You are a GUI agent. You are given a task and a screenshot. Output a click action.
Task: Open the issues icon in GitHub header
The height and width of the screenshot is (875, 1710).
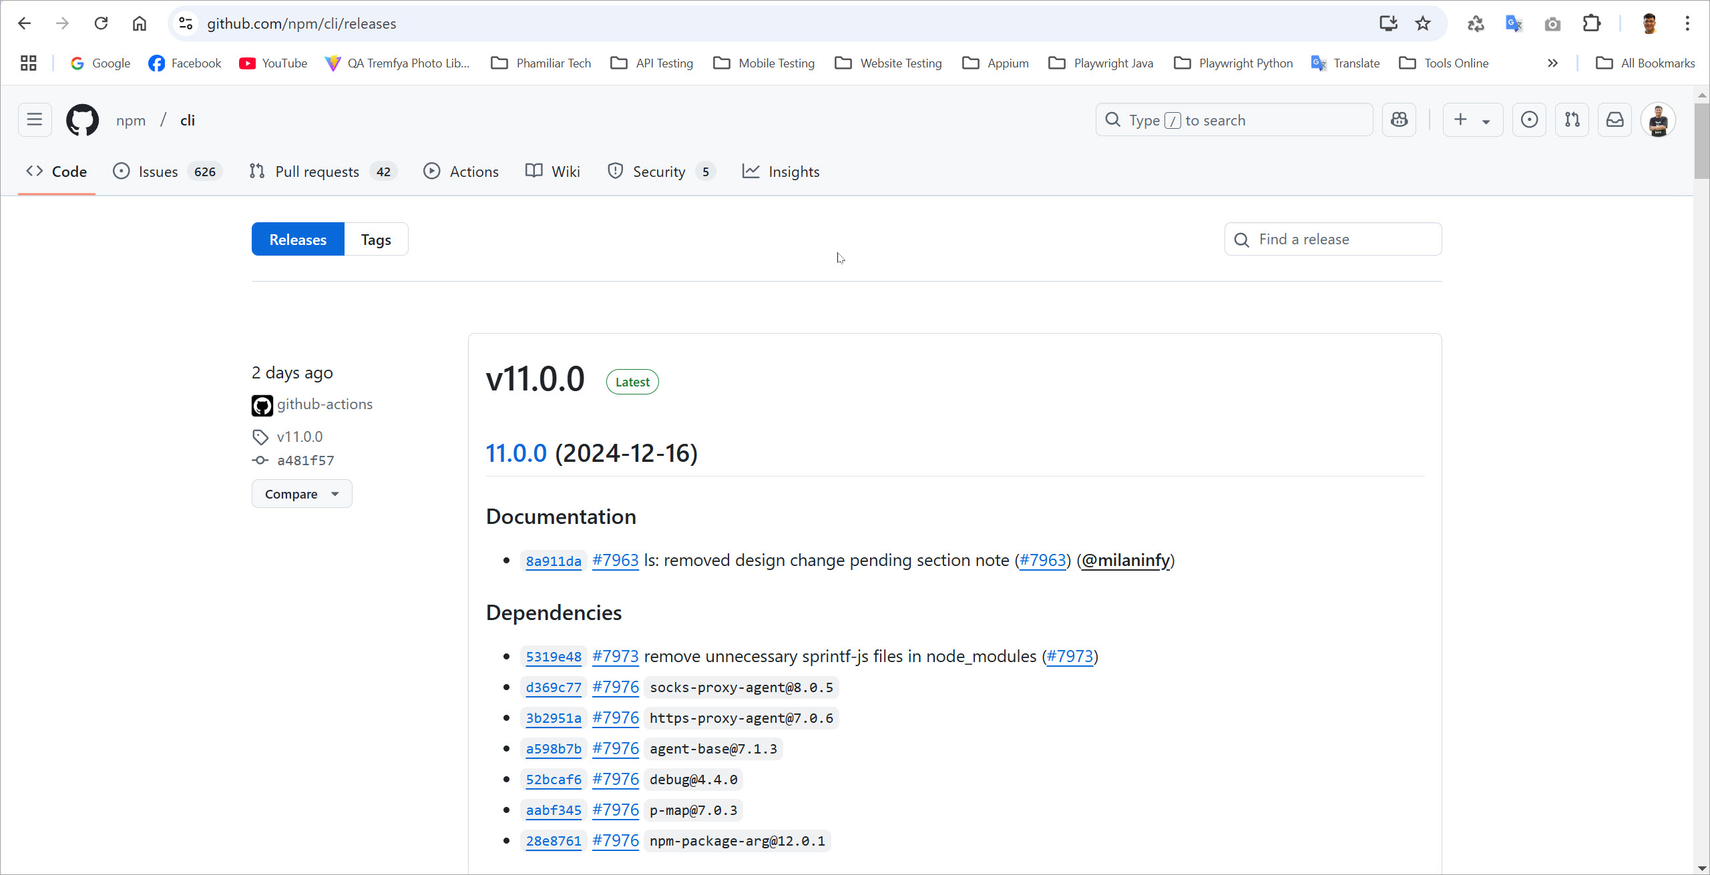point(1529,120)
